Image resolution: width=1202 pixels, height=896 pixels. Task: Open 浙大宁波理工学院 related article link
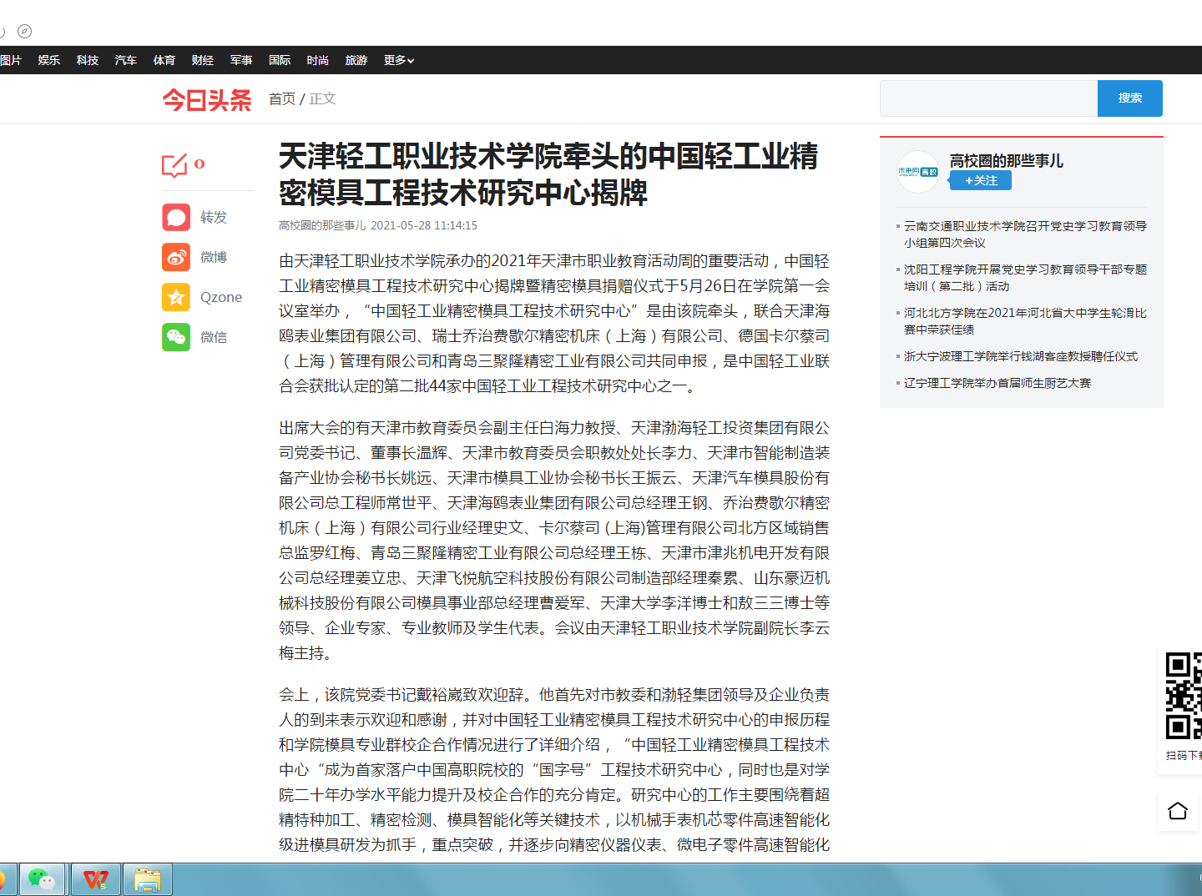point(1020,356)
